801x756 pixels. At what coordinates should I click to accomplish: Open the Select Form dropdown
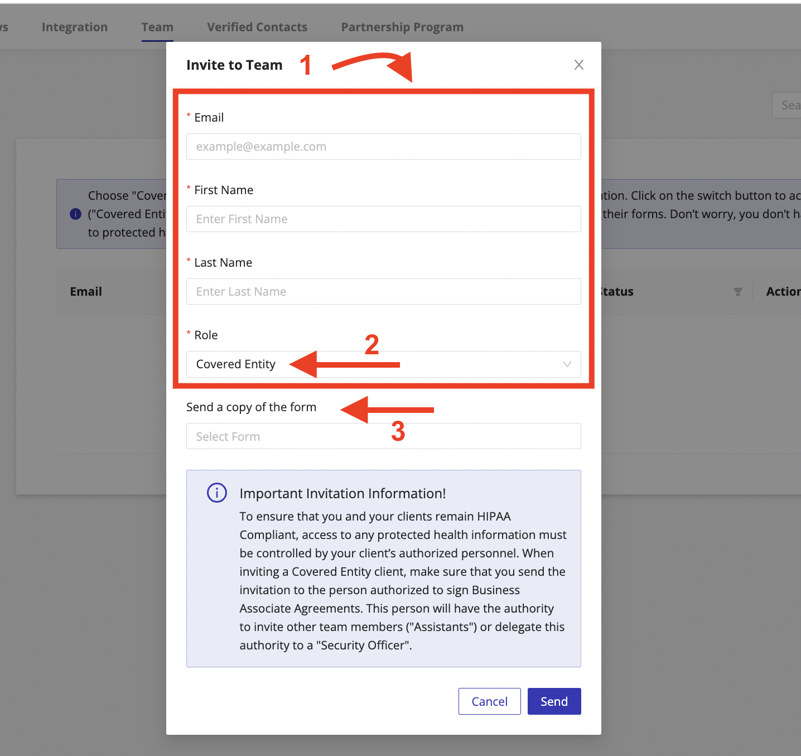pos(383,436)
